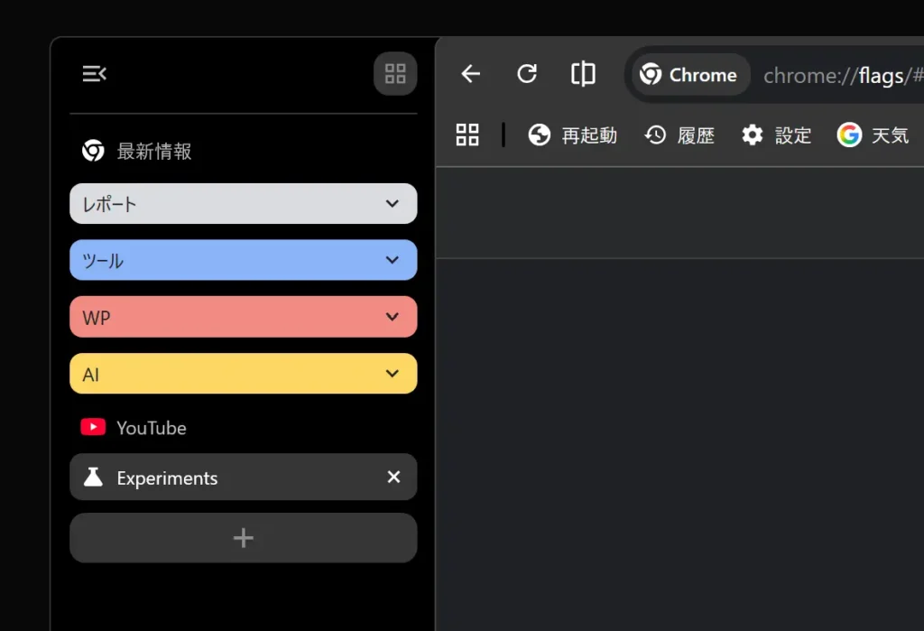Click the chrome://flags address bar
Image resolution: width=924 pixels, height=631 pixels.
(839, 75)
